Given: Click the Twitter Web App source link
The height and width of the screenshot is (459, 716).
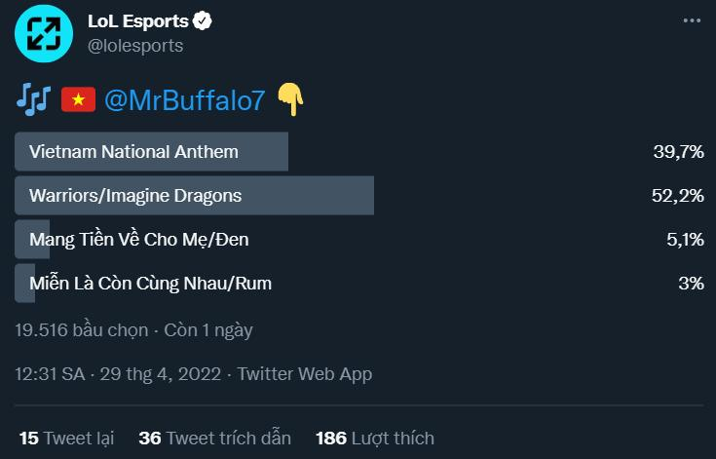Looking at the screenshot, I should click(305, 374).
